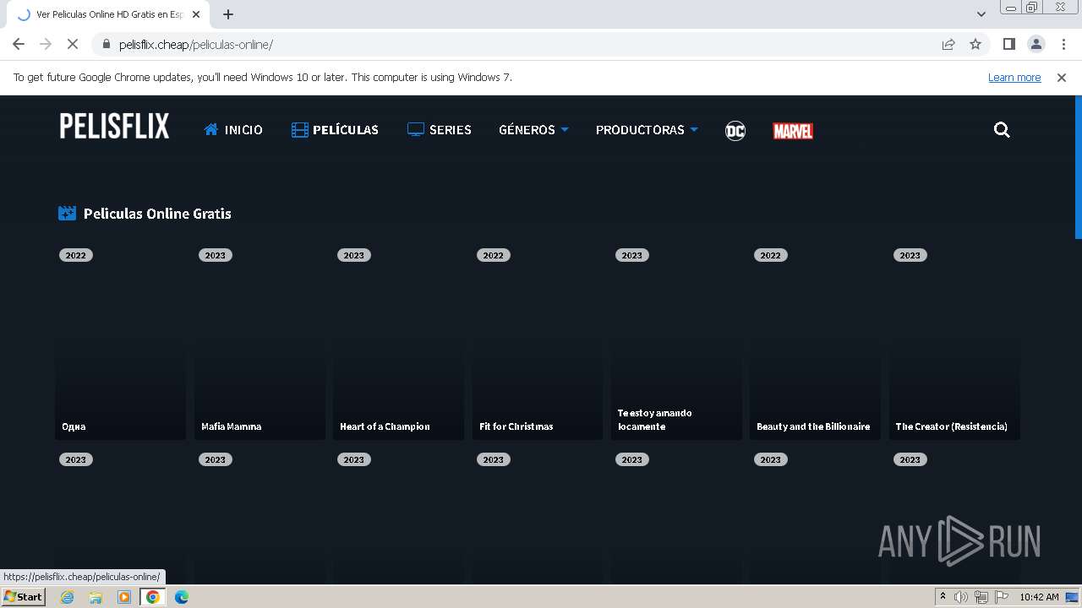Viewport: 1082px width, 608px height.
Task: Stop loading the page
Action: (73, 44)
